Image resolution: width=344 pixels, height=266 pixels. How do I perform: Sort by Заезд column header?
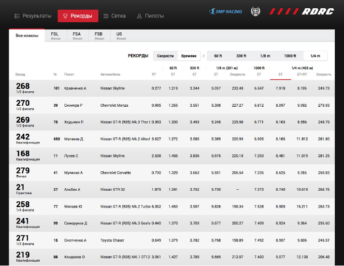20,75
